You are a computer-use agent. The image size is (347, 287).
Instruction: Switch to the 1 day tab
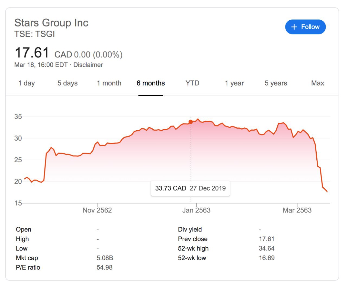(27, 83)
